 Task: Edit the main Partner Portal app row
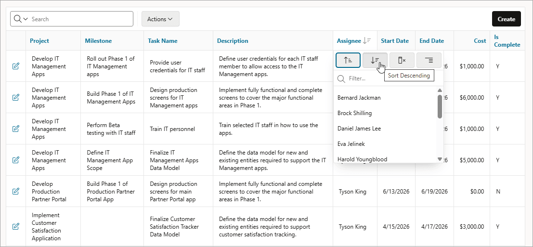point(15,191)
